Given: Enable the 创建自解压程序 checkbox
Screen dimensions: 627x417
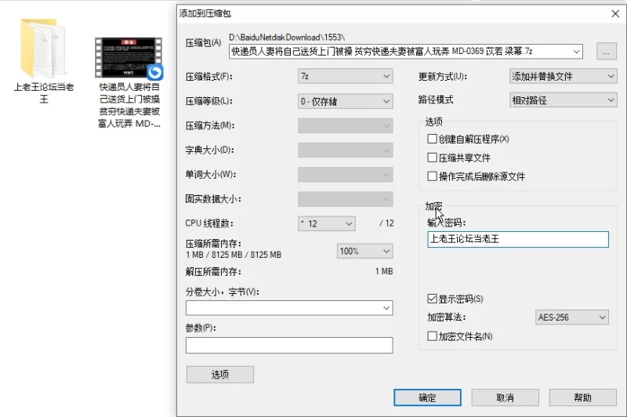Looking at the screenshot, I should [432, 139].
